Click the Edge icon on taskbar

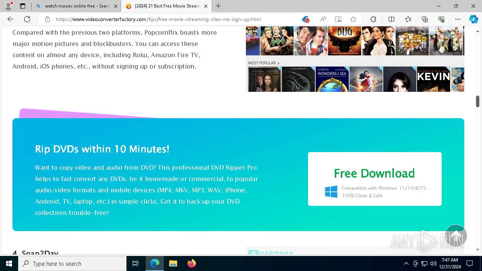[x=155, y=263]
